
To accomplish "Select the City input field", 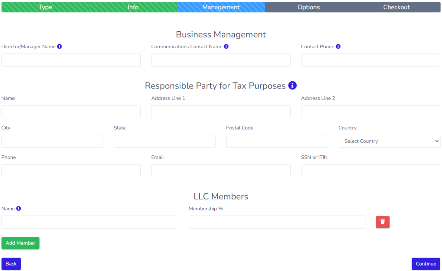I will 52,141.
